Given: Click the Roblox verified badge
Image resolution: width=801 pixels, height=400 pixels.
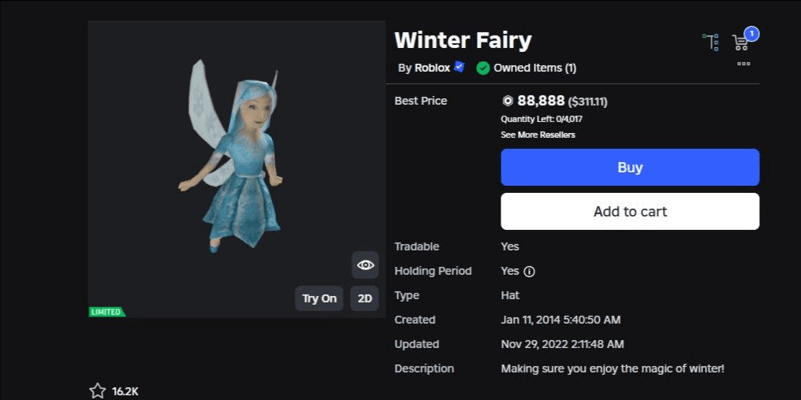Looking at the screenshot, I should click(460, 67).
